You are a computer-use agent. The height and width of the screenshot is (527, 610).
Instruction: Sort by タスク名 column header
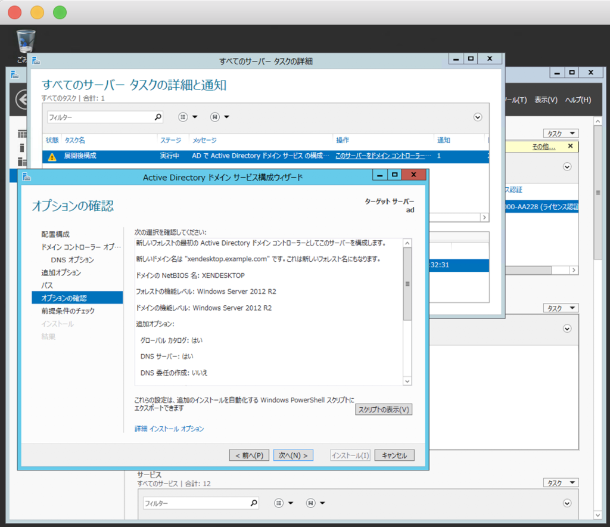pos(74,140)
